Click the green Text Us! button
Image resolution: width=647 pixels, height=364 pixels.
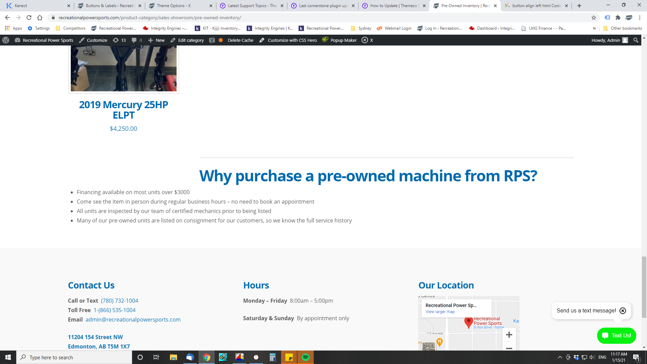[616, 336]
